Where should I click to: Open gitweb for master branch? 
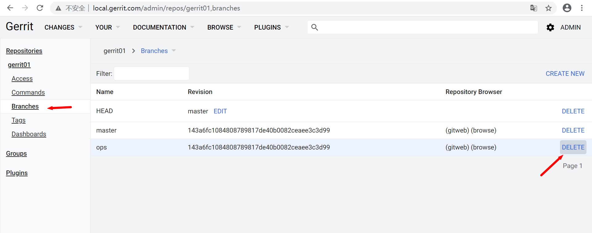457,130
